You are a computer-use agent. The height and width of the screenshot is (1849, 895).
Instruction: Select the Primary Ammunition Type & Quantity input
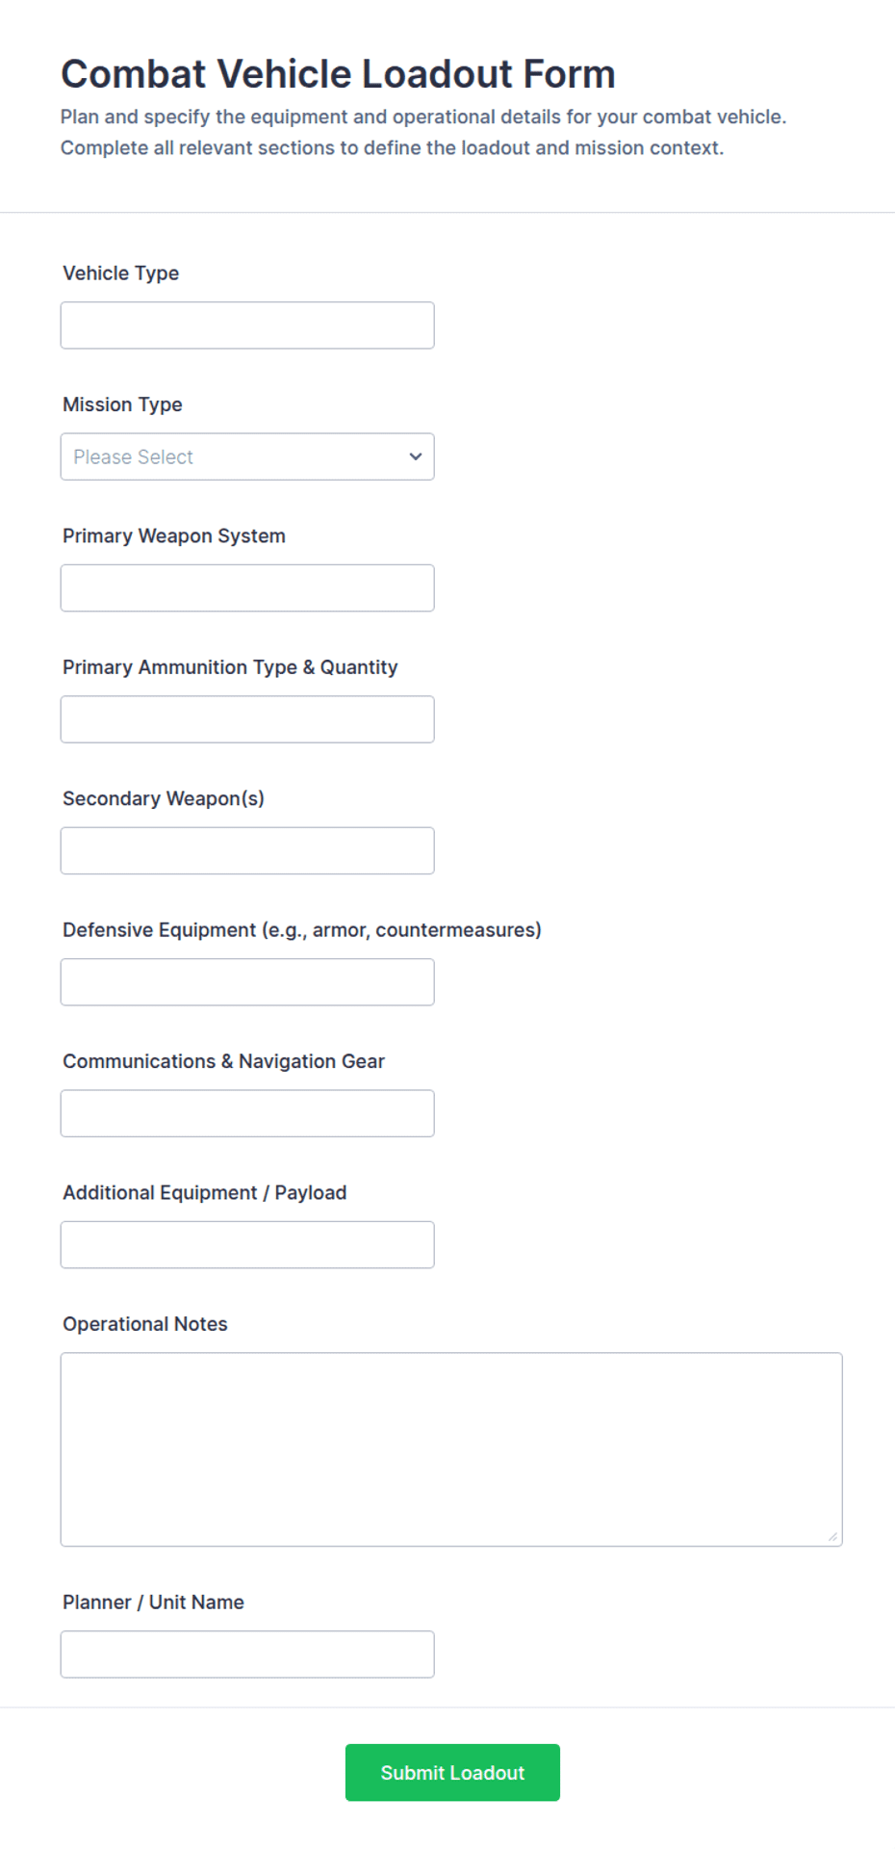pos(247,719)
